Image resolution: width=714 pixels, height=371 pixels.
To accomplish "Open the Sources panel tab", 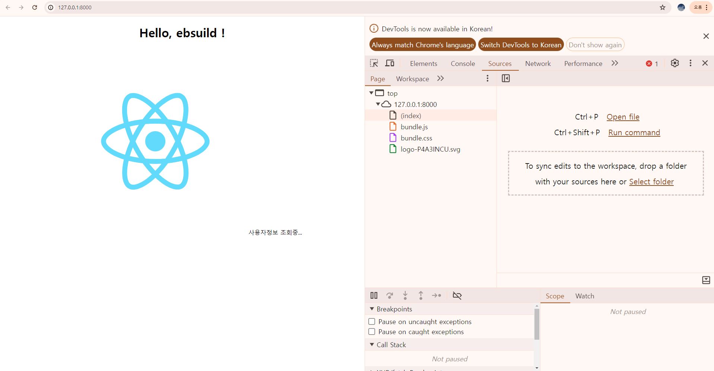I will pos(500,64).
